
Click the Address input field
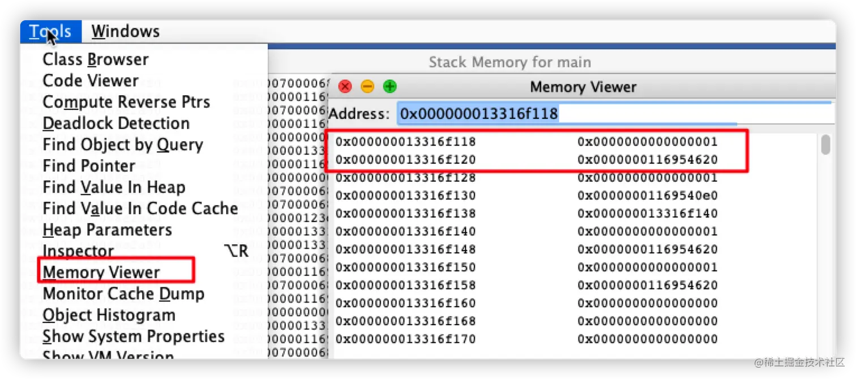pos(616,114)
